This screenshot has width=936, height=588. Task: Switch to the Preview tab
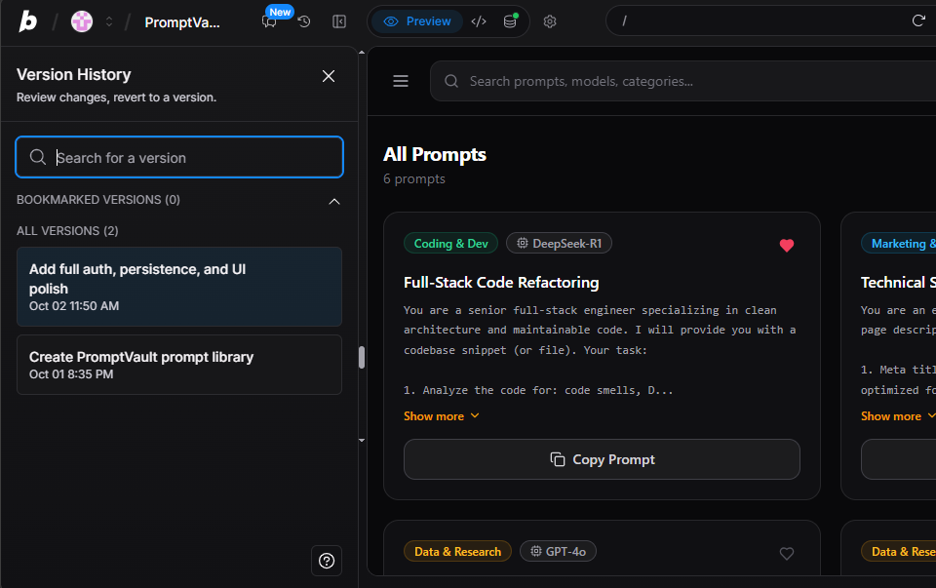[417, 21]
